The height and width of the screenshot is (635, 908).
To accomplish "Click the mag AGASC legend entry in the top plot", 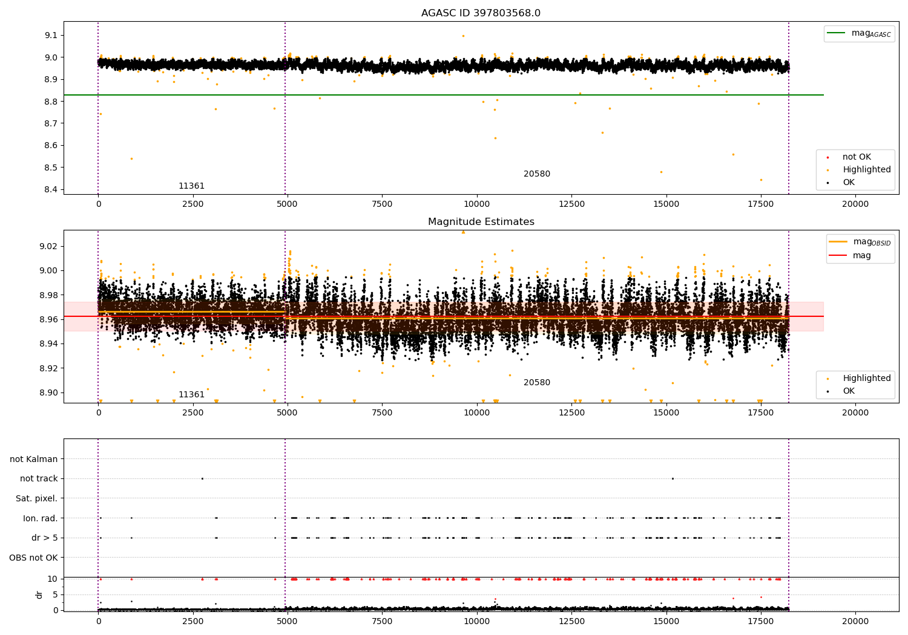I will (x=860, y=33).
